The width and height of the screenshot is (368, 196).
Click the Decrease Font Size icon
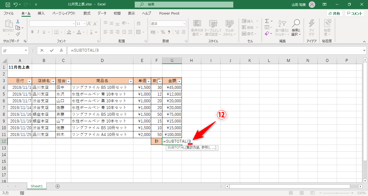pyautogui.click(x=96, y=24)
